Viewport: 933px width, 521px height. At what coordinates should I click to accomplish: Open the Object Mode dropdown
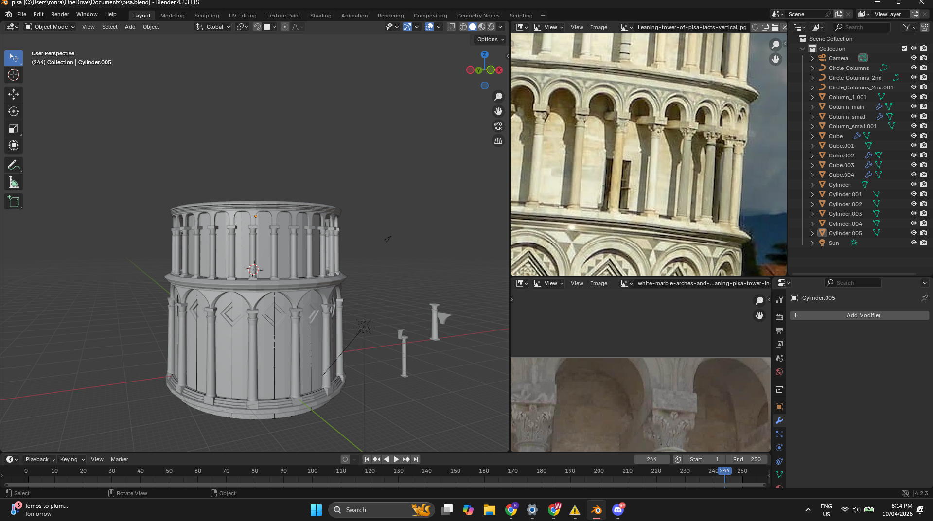pyautogui.click(x=50, y=27)
